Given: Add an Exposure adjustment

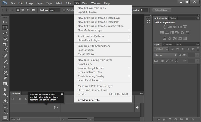Looking at the screenshot, I should click(x=180, y=27).
